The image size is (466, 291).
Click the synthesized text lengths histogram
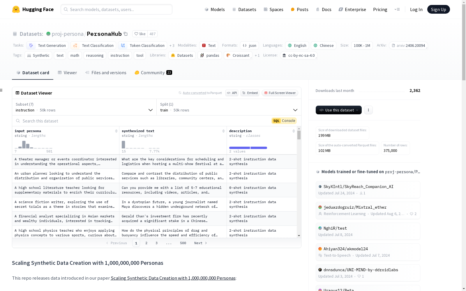(x=141, y=145)
